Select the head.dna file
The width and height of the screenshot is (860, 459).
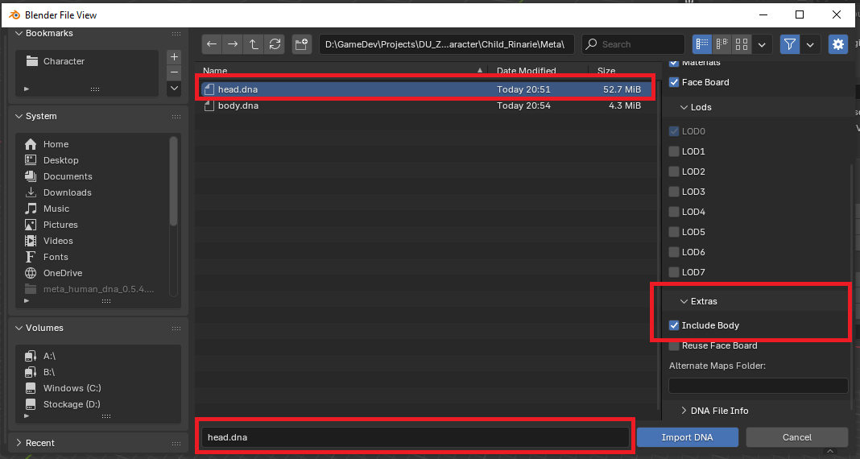click(426, 89)
